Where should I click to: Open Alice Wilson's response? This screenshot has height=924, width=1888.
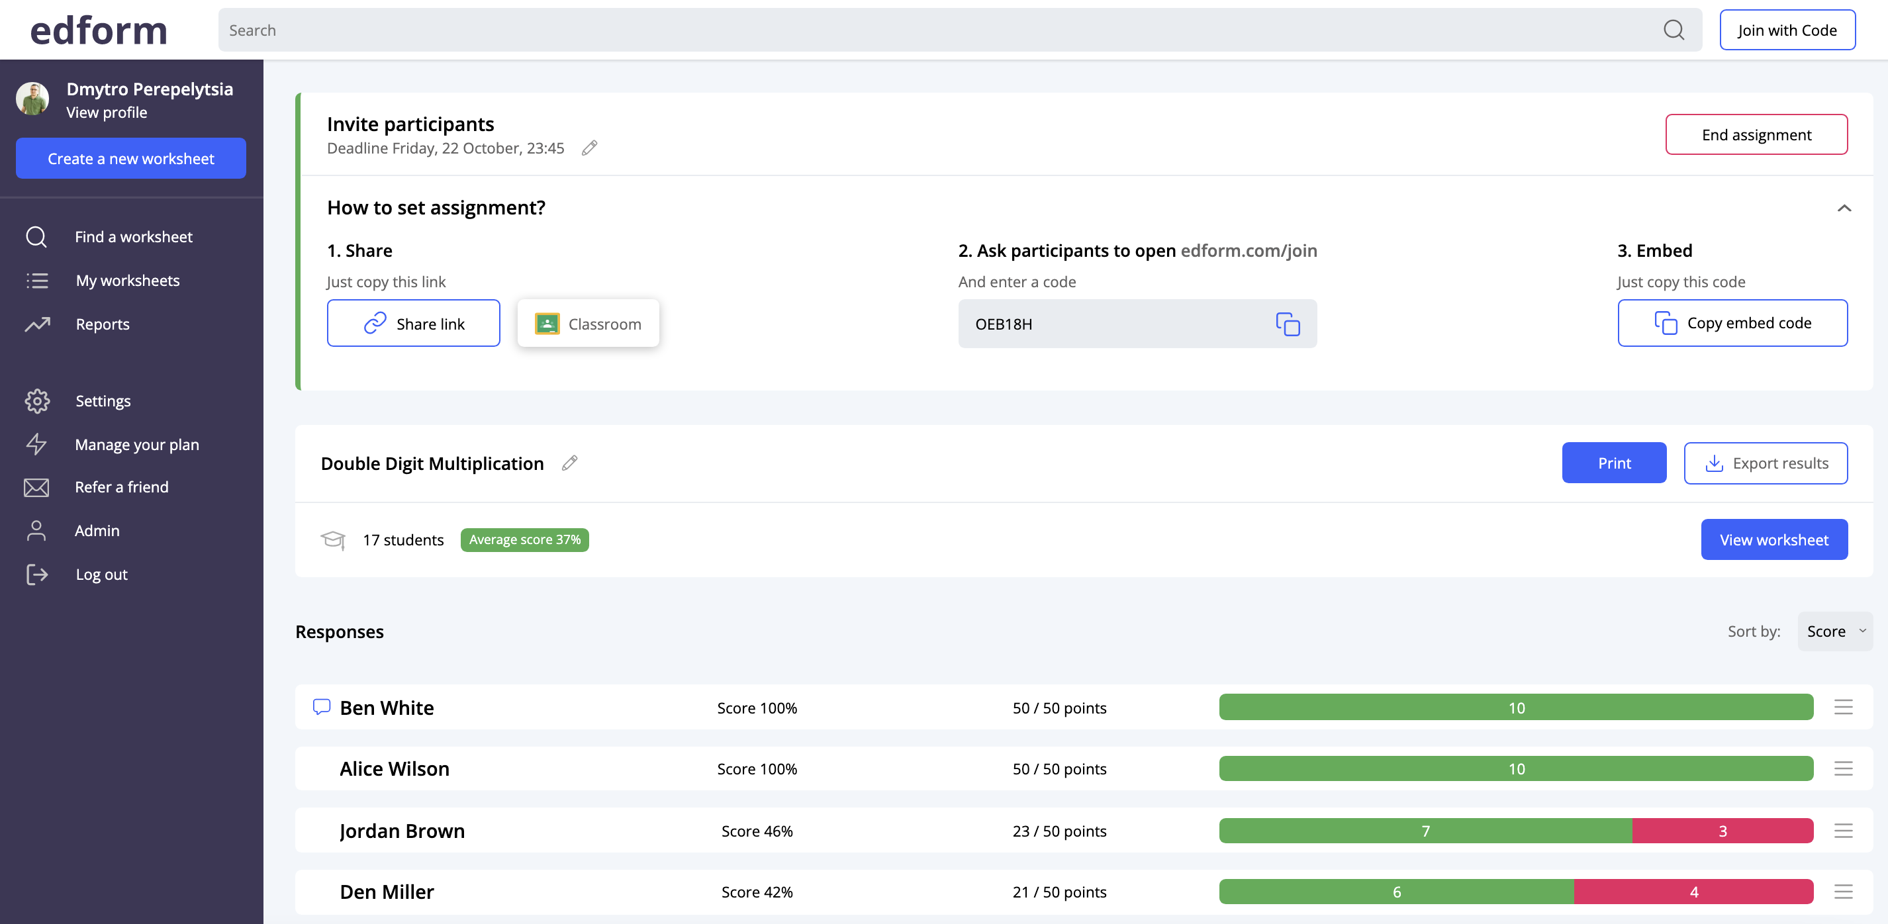395,768
